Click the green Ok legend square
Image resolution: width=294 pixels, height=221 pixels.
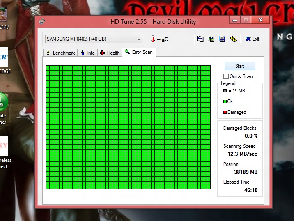tap(225, 101)
